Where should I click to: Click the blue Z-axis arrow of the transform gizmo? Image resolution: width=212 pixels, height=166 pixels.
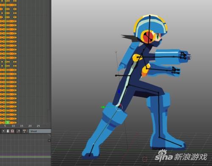click(119, 91)
